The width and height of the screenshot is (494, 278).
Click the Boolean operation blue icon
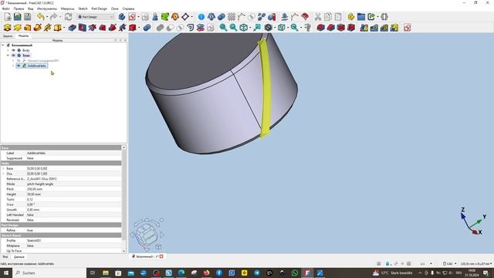pos(147,28)
